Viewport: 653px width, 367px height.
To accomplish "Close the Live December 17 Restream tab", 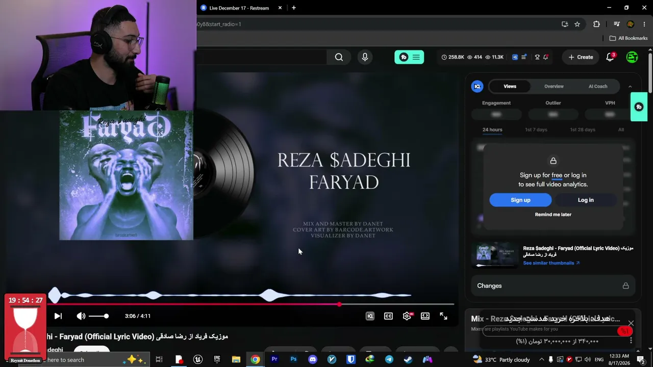I will [280, 8].
